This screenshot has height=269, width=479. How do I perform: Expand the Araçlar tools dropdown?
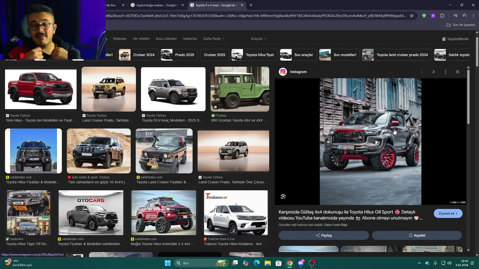(259, 38)
